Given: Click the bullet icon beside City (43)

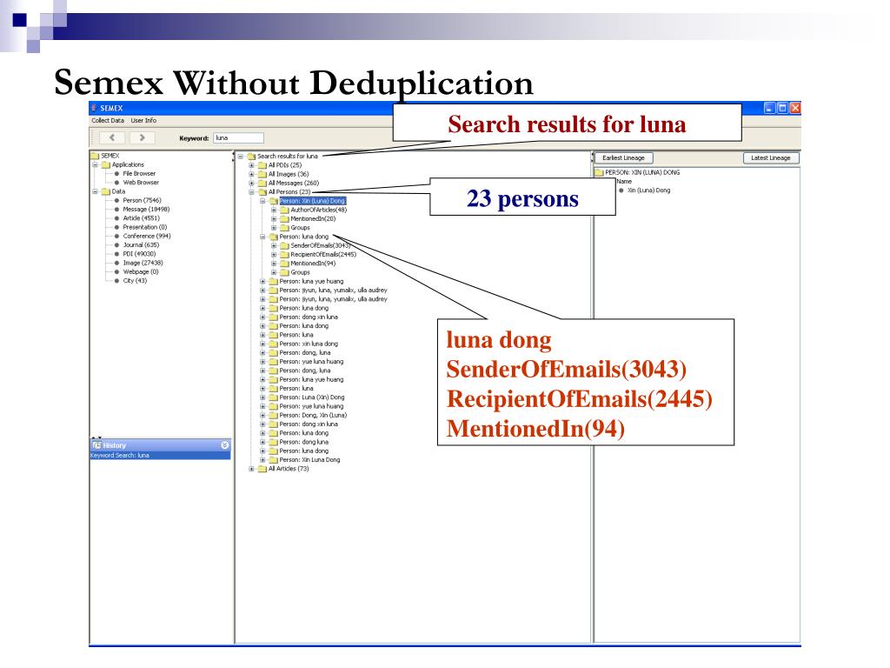Looking at the screenshot, I should coord(117,281).
